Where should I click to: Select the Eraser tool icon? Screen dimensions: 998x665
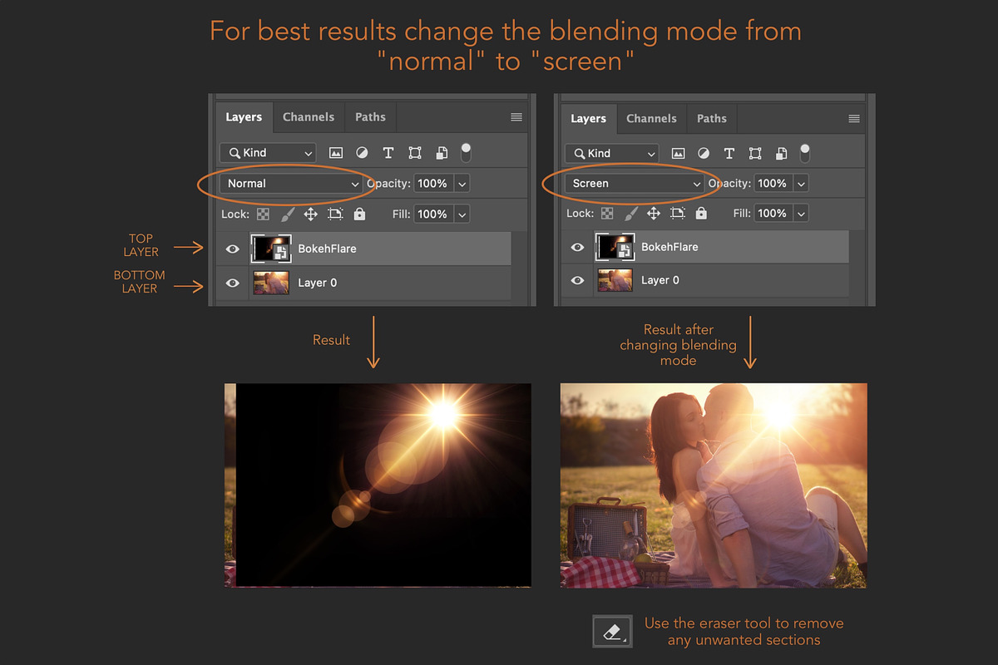point(612,633)
